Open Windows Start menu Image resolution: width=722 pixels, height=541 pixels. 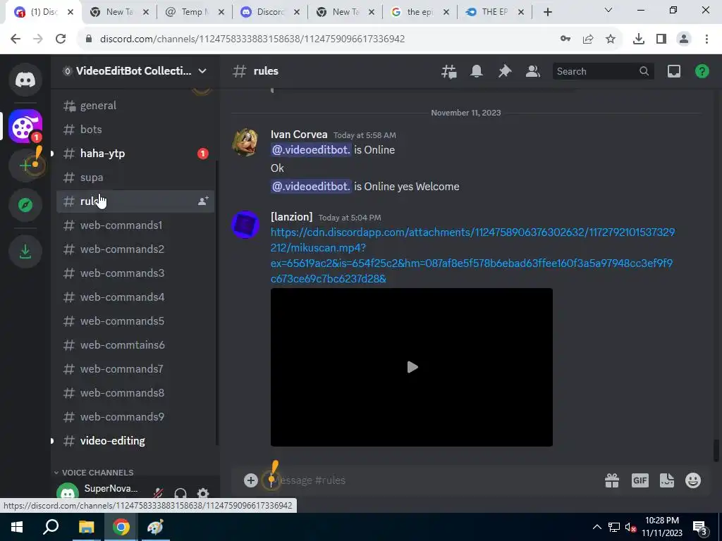[x=17, y=527]
